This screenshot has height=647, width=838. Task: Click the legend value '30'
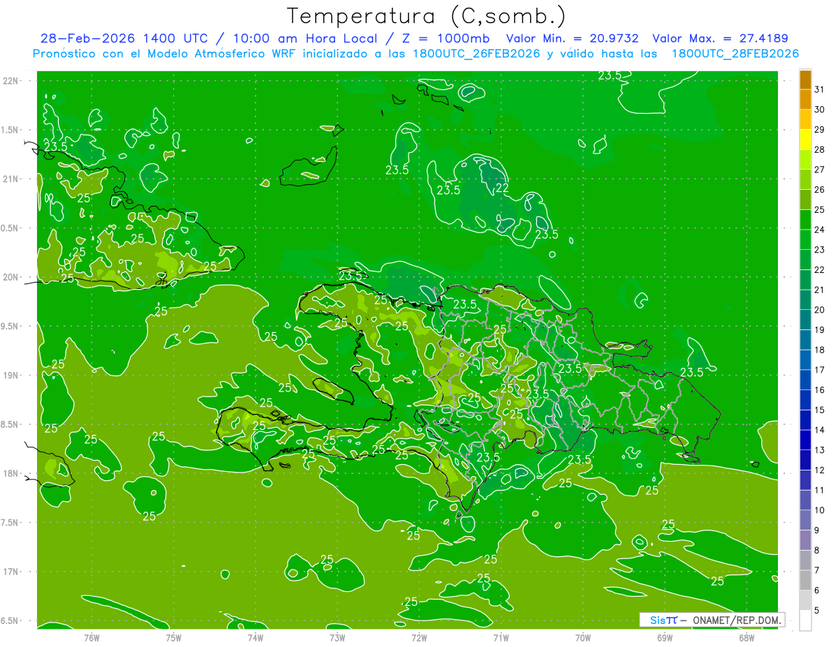820,110
